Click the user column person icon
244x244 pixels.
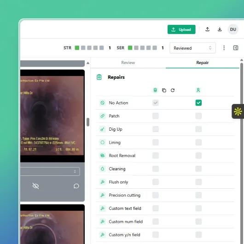[x=198, y=90]
